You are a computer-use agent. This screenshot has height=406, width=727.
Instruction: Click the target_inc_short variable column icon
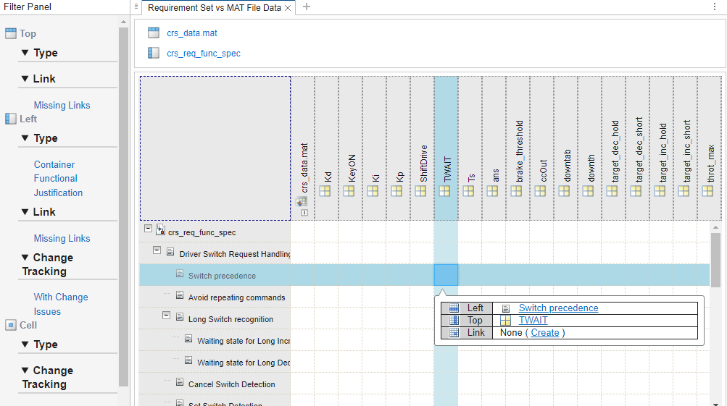click(684, 191)
